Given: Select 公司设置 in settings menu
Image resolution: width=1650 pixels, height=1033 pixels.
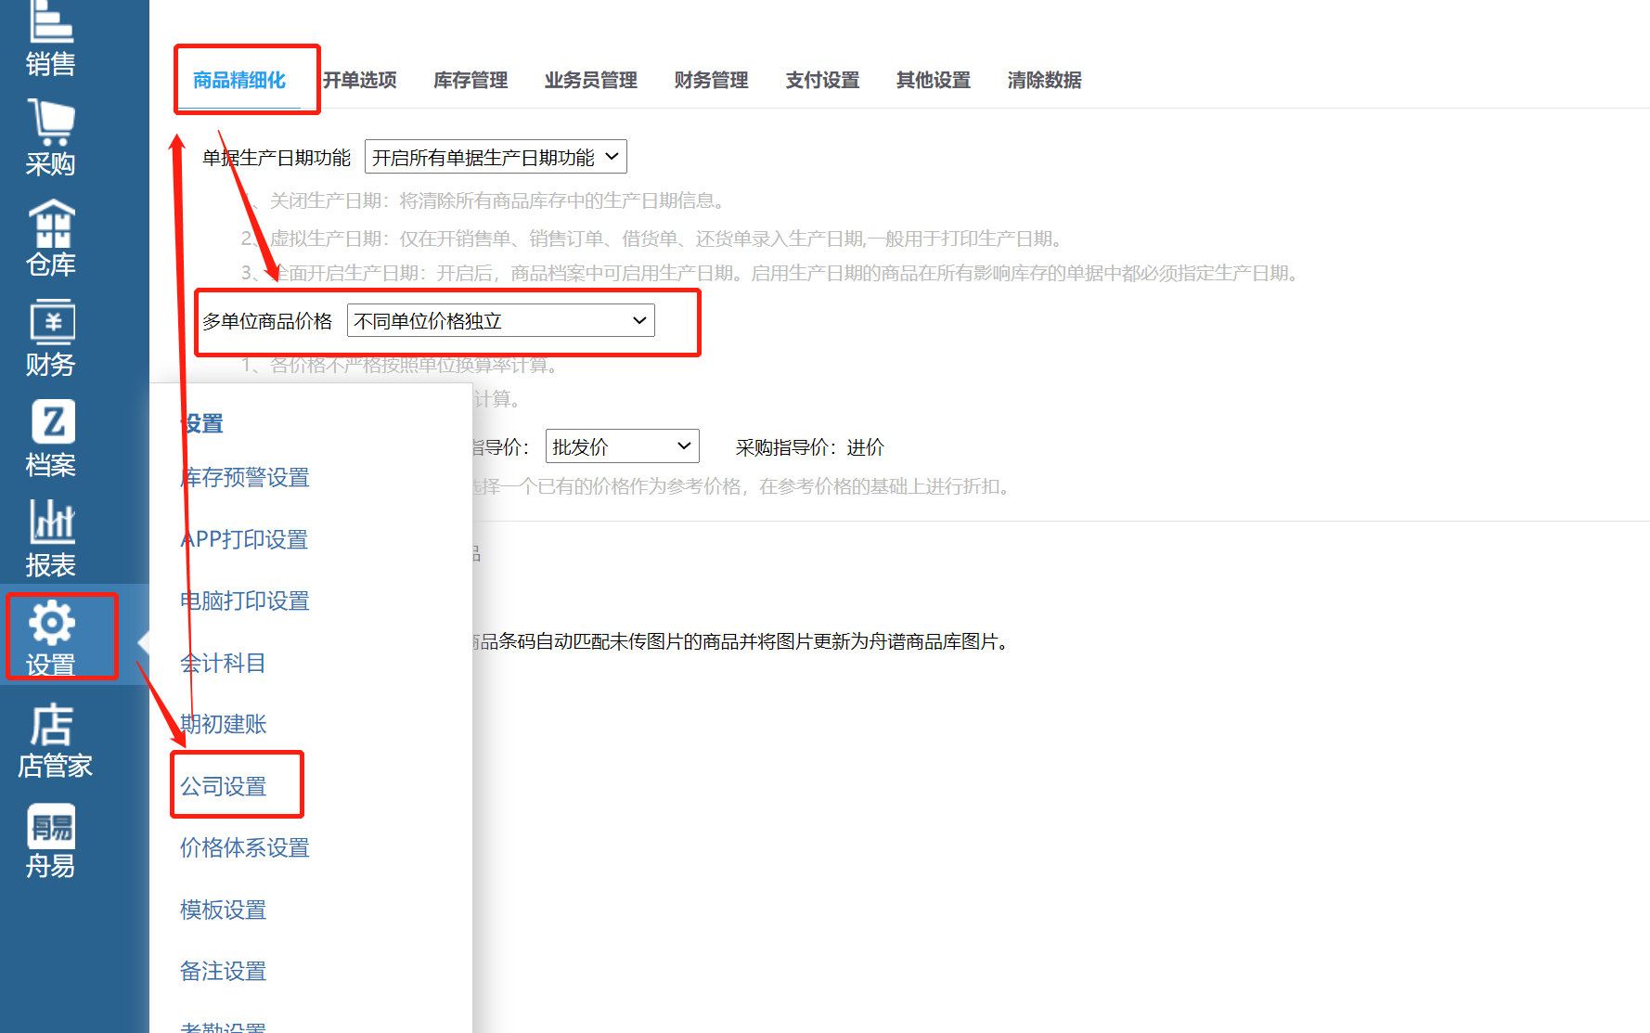Looking at the screenshot, I should pyautogui.click(x=223, y=786).
